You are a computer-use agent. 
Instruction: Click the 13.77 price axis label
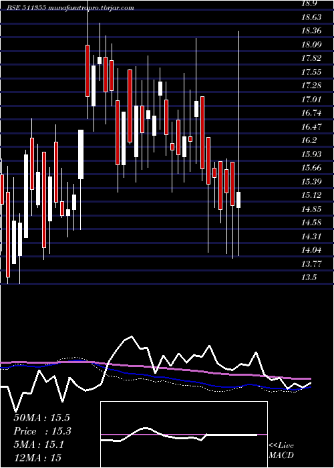[x=311, y=264]
